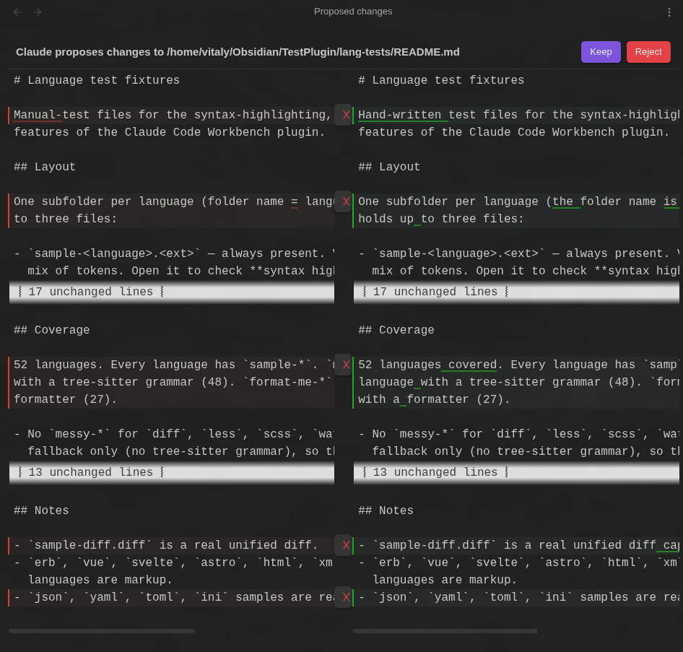Expand the left '17 unchanged lines' section
This screenshot has height=652, width=683.
pyautogui.click(x=172, y=292)
